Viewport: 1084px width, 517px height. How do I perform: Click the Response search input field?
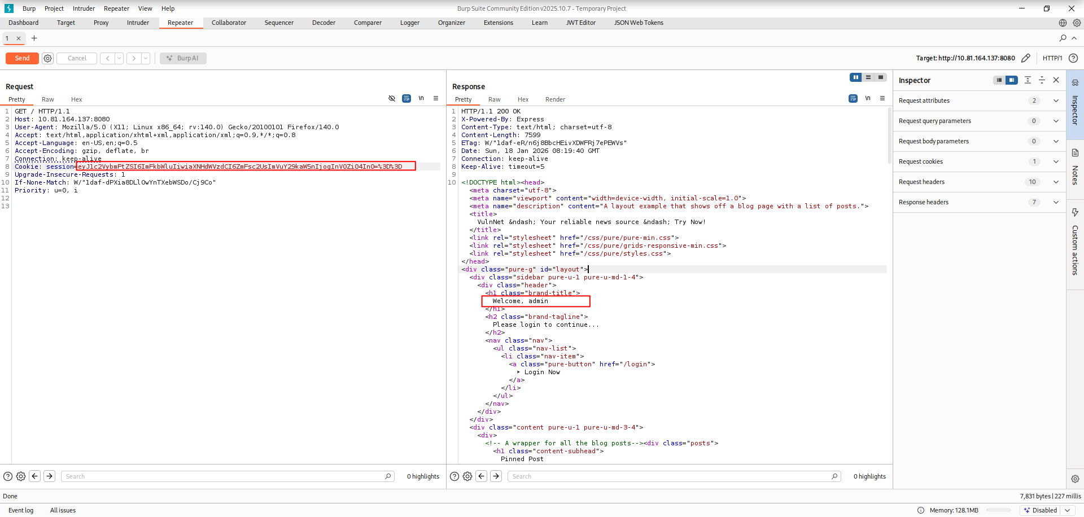[x=669, y=476]
